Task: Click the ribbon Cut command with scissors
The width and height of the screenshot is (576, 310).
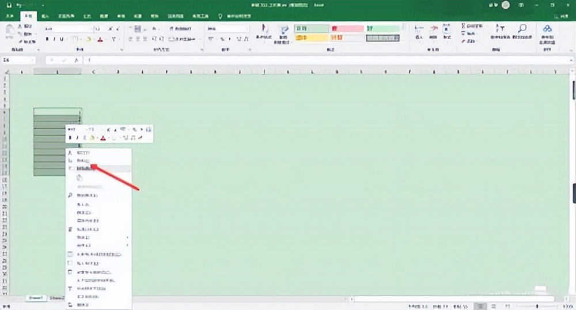Action: click(x=26, y=27)
